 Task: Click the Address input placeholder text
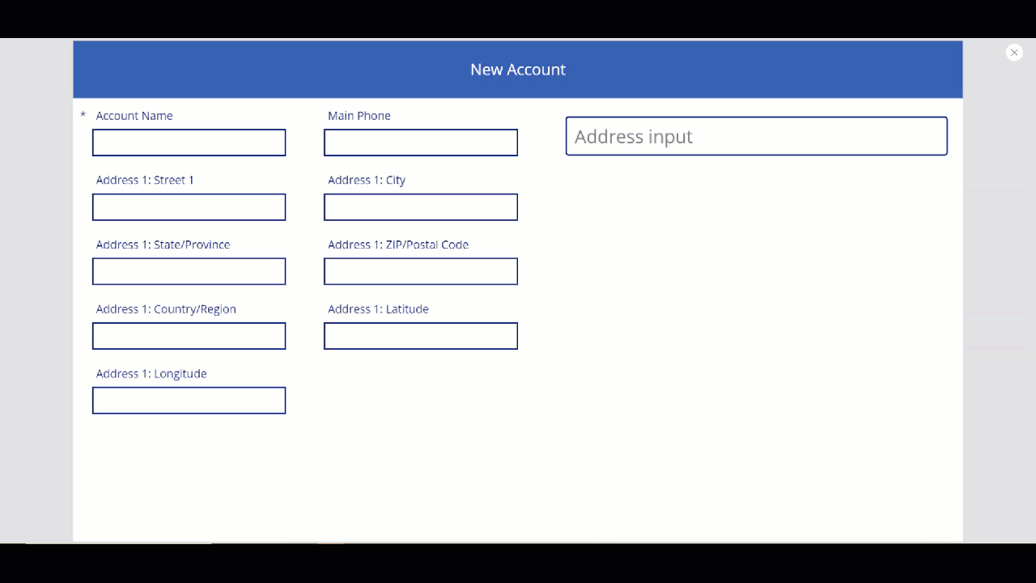click(633, 136)
